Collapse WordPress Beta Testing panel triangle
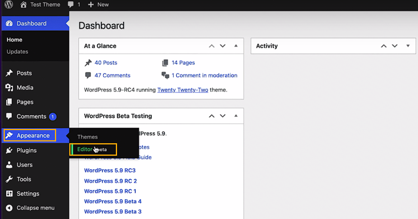 (236, 116)
